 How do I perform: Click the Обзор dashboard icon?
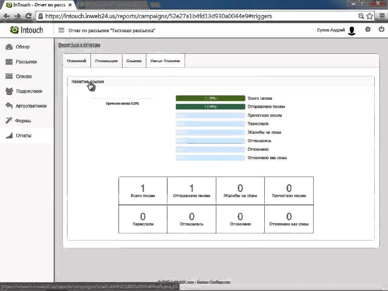[9, 47]
